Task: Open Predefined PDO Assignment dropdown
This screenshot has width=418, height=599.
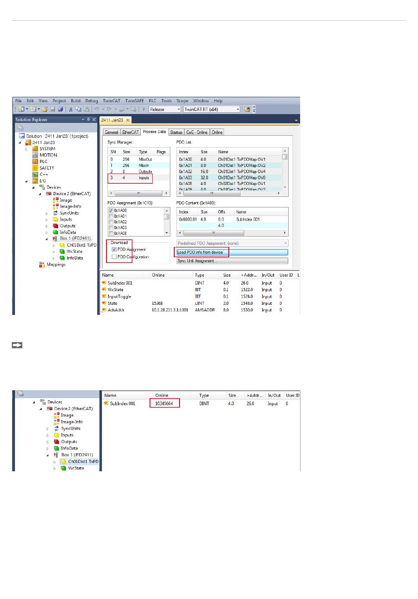Action: pos(232,243)
